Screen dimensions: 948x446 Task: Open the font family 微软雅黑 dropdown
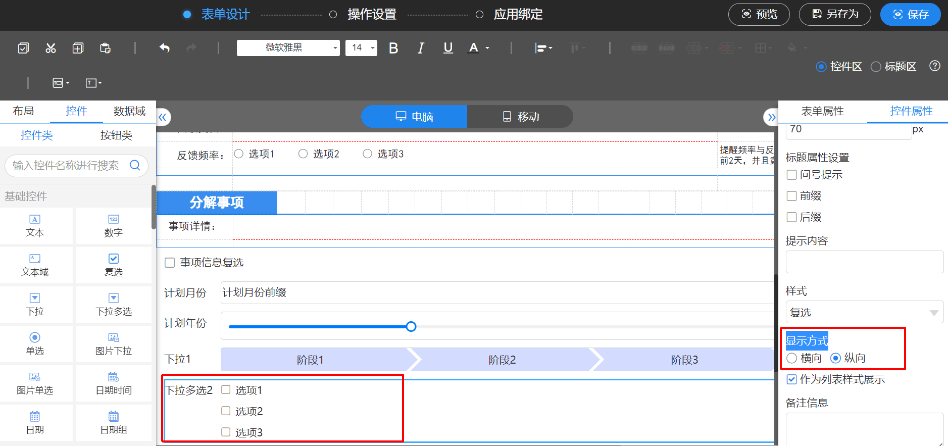(x=288, y=48)
